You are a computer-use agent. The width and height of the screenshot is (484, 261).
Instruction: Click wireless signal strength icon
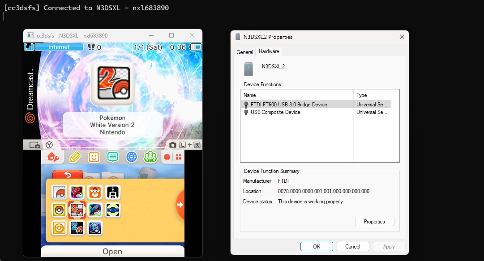pos(29,47)
